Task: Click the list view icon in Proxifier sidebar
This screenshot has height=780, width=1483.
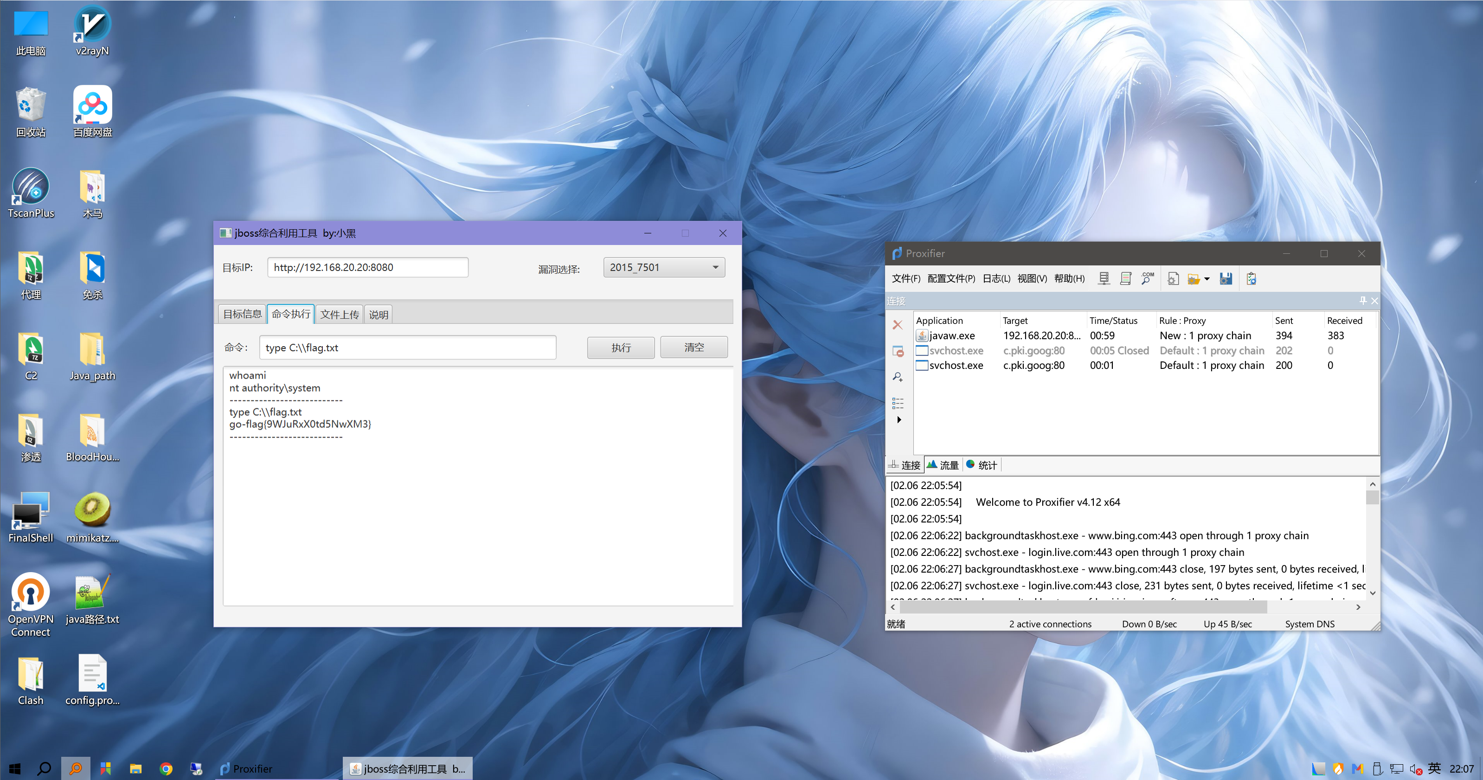Action: pos(898,403)
